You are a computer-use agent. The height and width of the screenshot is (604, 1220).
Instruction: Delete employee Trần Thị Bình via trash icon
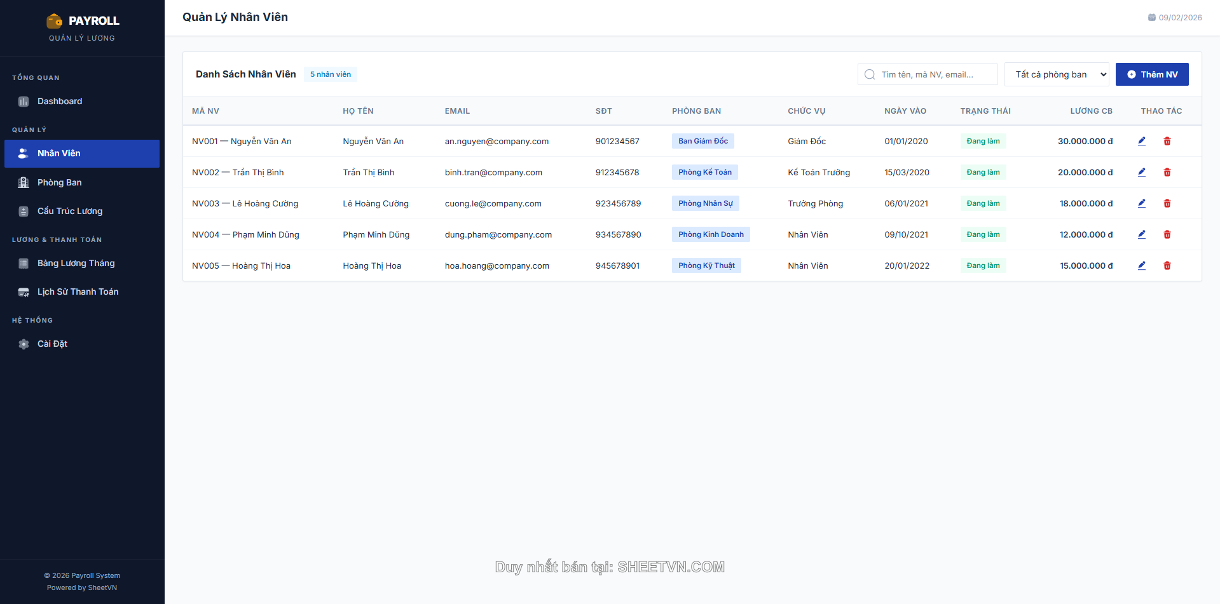pyautogui.click(x=1167, y=172)
